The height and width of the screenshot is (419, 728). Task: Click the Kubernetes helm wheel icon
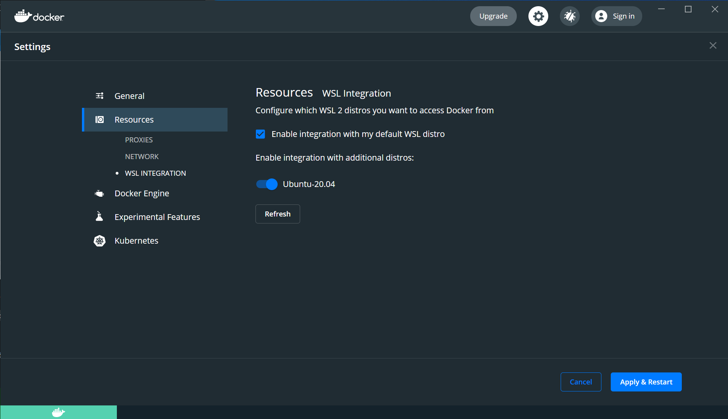pyautogui.click(x=99, y=241)
